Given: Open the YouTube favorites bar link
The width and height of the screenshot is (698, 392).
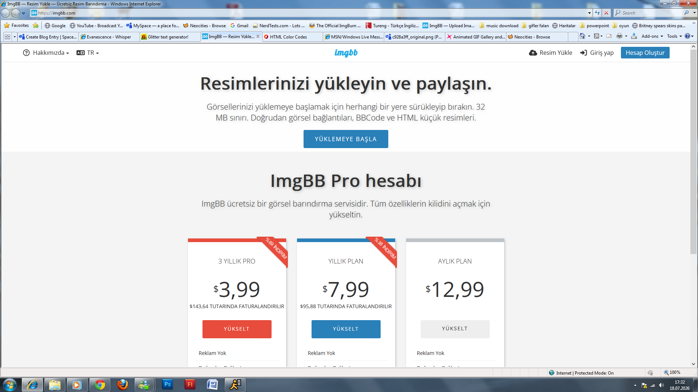Looking at the screenshot, I should [96, 25].
